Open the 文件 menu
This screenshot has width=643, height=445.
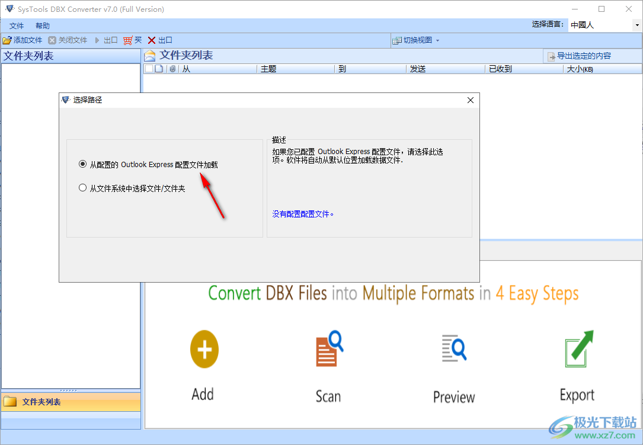click(16, 25)
